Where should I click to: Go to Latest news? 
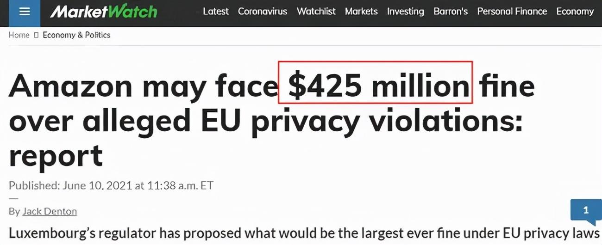pyautogui.click(x=216, y=12)
